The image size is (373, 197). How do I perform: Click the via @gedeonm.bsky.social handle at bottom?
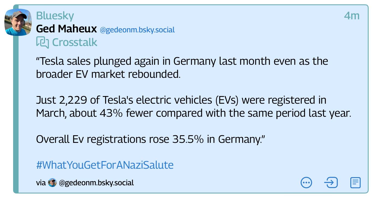coord(96,183)
